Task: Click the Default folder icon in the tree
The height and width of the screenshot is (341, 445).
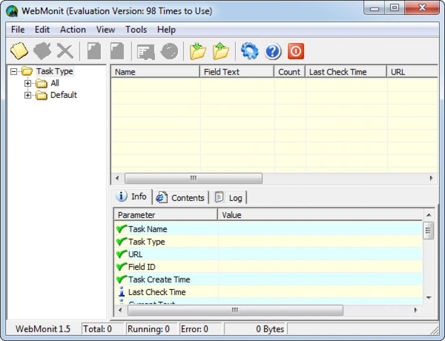Action: pyautogui.click(x=42, y=95)
